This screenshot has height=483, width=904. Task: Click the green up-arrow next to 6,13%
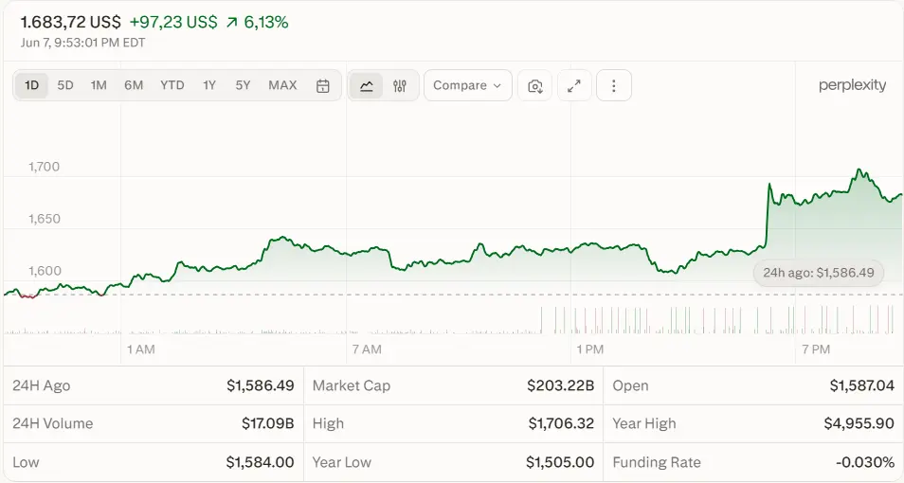tap(232, 23)
